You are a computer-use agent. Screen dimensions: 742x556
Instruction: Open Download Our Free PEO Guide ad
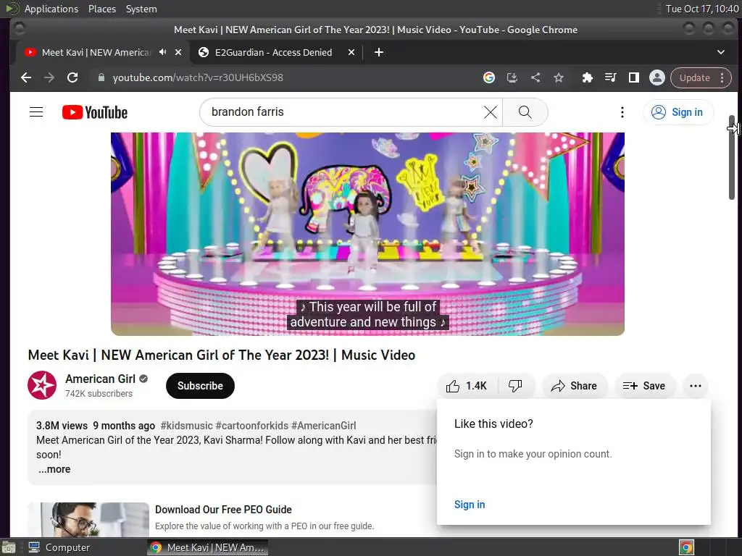click(x=223, y=510)
